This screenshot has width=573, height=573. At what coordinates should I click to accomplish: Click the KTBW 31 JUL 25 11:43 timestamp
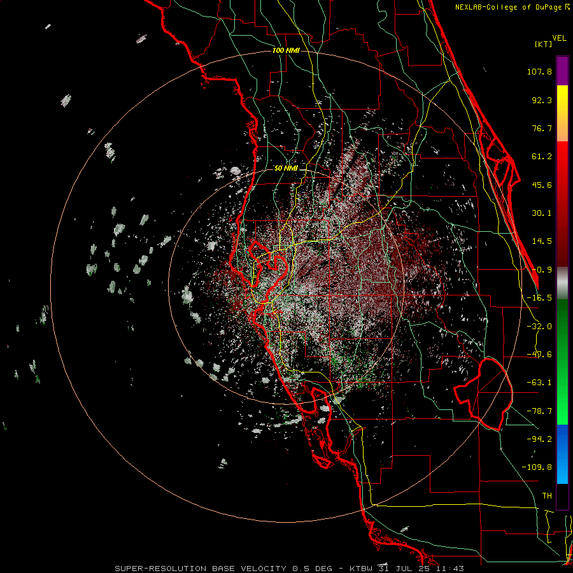(406, 569)
